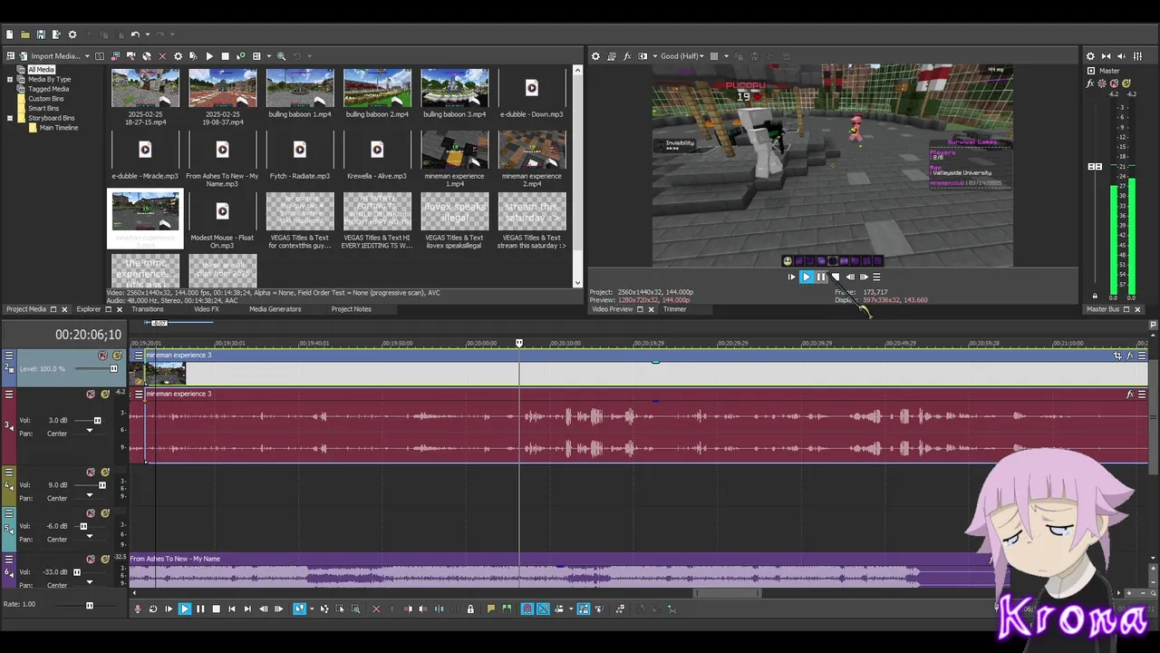Switch to Project Notes tab

[x=351, y=309]
